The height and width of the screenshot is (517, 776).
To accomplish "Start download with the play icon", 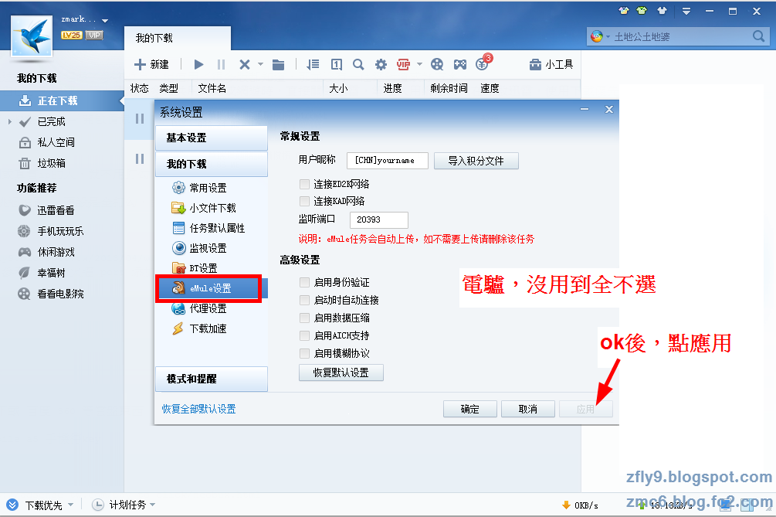I will (199, 64).
